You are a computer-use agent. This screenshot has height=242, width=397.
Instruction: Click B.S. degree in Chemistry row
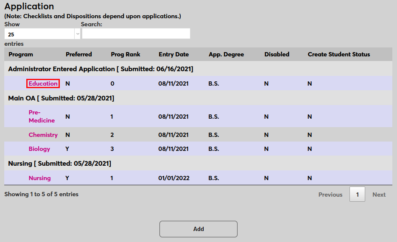point(214,135)
